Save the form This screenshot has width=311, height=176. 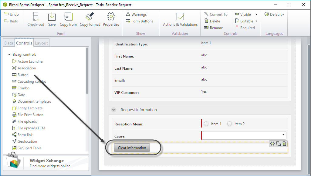52,19
